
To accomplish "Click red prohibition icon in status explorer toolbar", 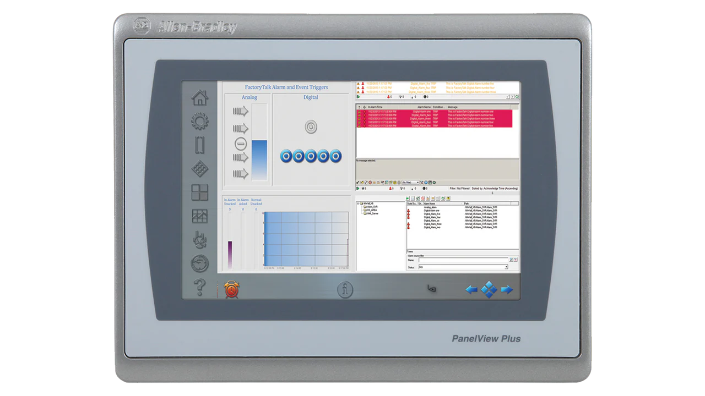I will 423,198.
